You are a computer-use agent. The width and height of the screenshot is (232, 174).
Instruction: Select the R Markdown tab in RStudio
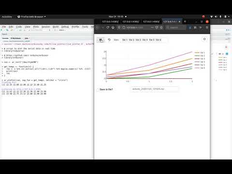[x=16, y=38]
